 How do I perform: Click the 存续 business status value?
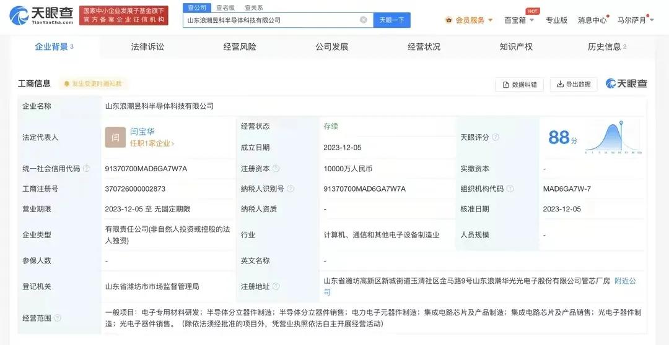click(331, 126)
